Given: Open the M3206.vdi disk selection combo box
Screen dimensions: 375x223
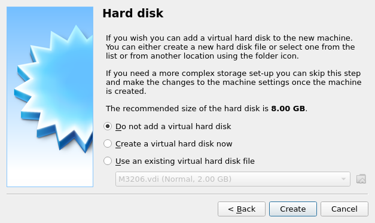Looking at the screenshot, I should click(x=233, y=179).
